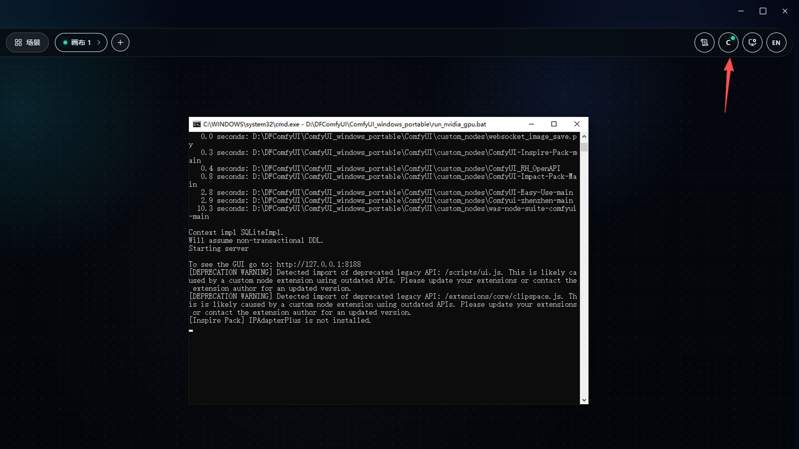
Task: Close the main application window
Action: click(x=785, y=11)
